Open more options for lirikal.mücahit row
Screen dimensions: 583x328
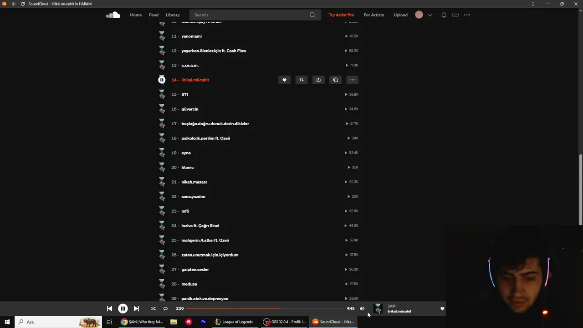[353, 80]
